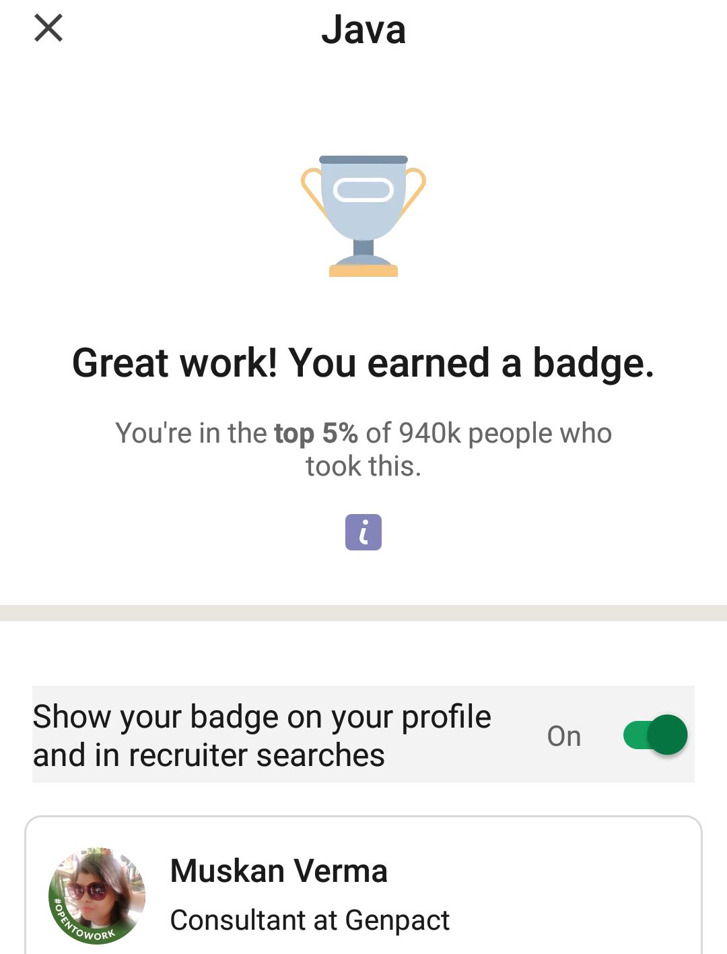Tap the purple info icon
The width and height of the screenshot is (727, 954).
[x=363, y=532]
